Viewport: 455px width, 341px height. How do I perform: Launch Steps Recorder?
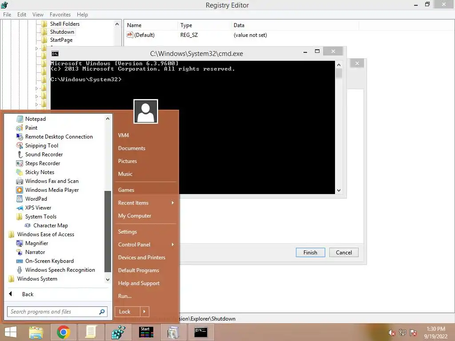coord(42,163)
